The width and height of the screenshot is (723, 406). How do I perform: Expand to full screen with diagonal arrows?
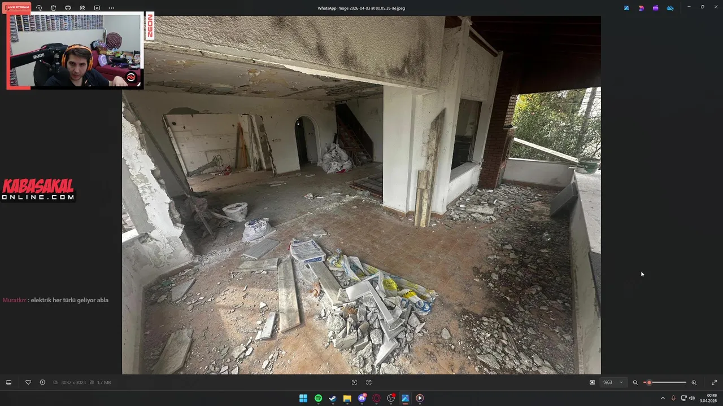tap(714, 382)
